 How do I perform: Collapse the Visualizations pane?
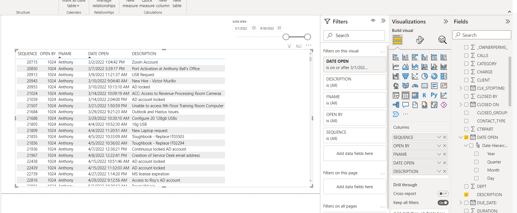point(446,21)
